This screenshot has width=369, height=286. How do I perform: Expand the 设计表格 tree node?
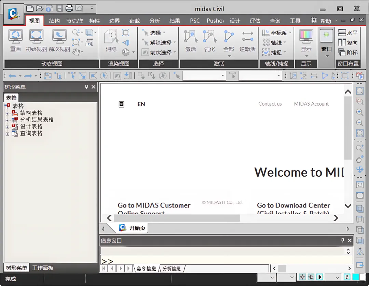pos(7,127)
